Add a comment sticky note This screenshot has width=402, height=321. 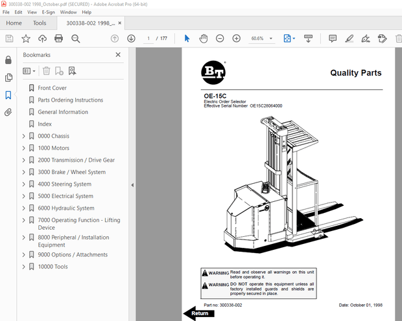click(x=333, y=39)
